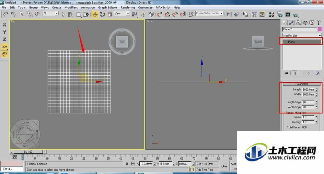Open the Rendered Frame Window icon
The height and width of the screenshot is (174, 324).
click(x=288, y=15)
